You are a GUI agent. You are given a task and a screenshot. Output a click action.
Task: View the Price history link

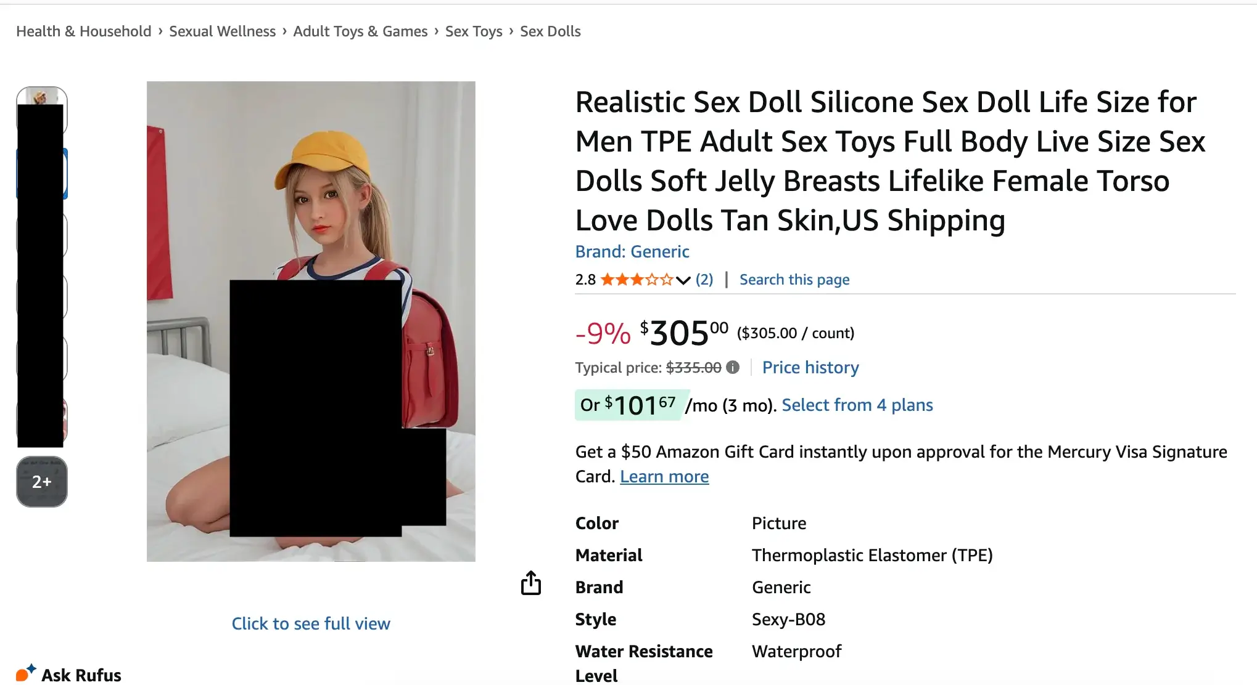pyautogui.click(x=810, y=367)
